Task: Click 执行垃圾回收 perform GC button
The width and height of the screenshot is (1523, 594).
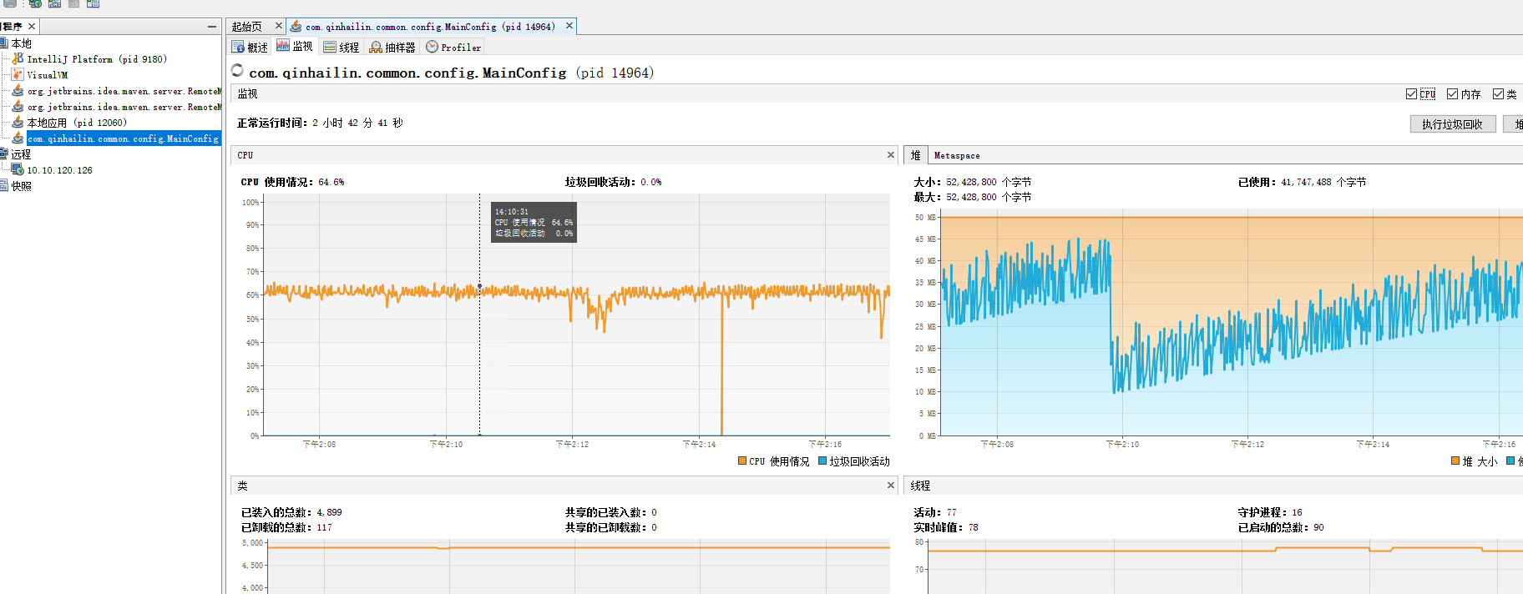Action: 1453,124
